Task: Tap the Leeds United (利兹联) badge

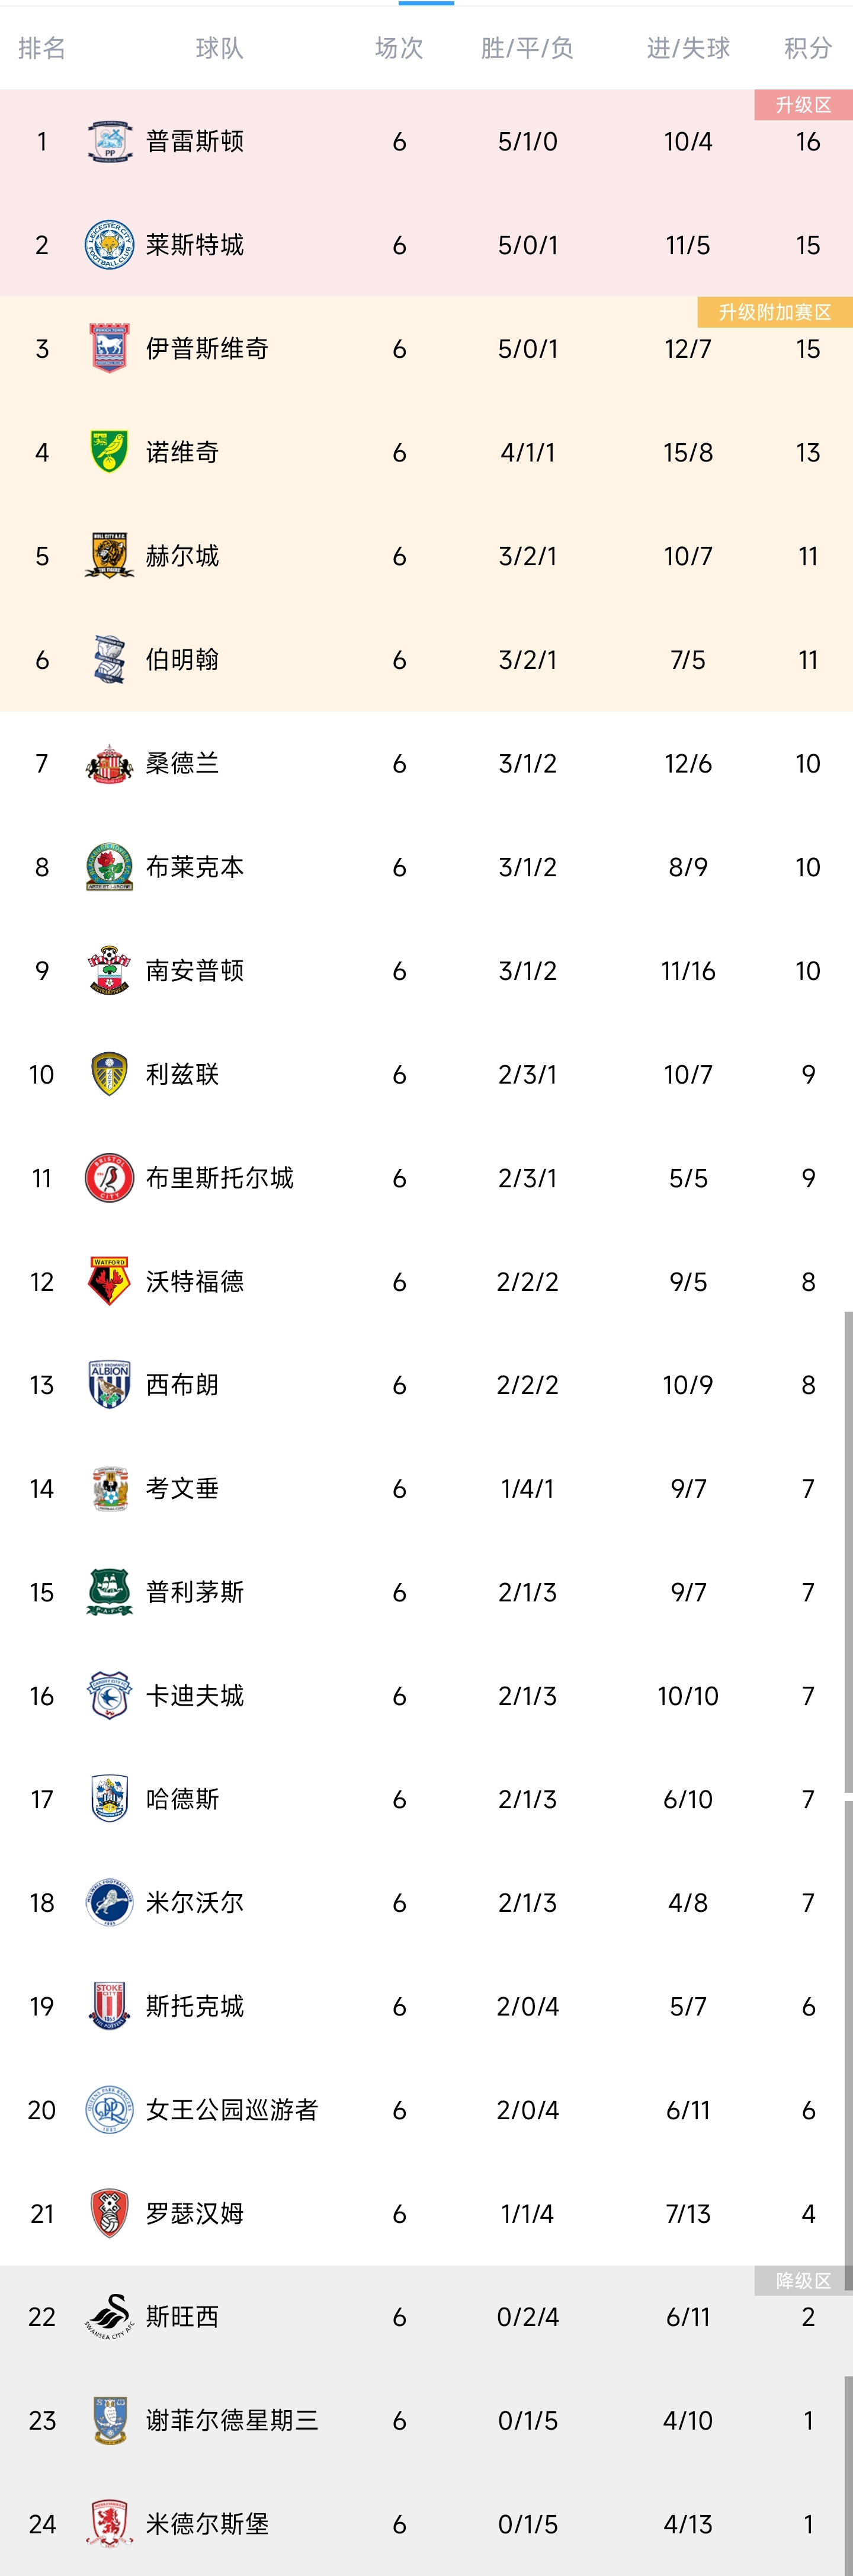Action: 109,1074
